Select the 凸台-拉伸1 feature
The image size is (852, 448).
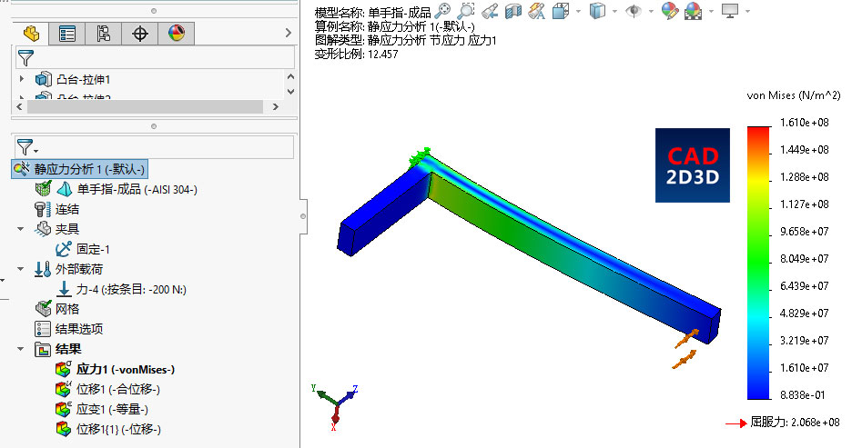[83, 80]
